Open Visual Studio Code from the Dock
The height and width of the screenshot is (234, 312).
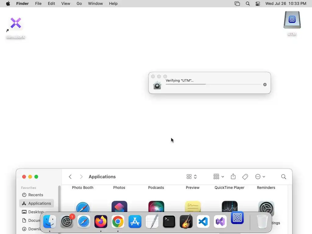[203, 222]
